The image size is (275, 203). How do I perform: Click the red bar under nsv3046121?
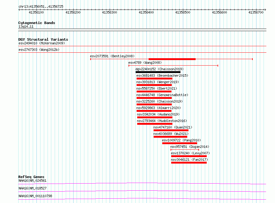coord(189,163)
